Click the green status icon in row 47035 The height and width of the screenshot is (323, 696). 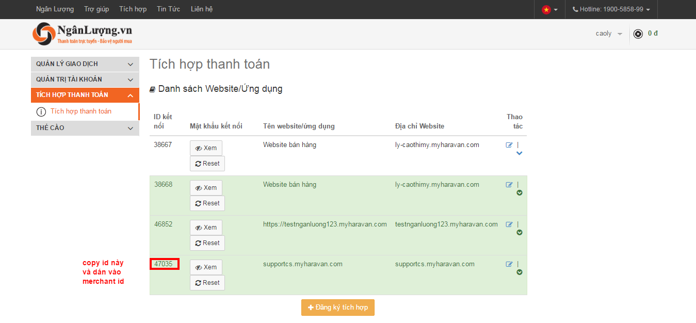point(520,272)
